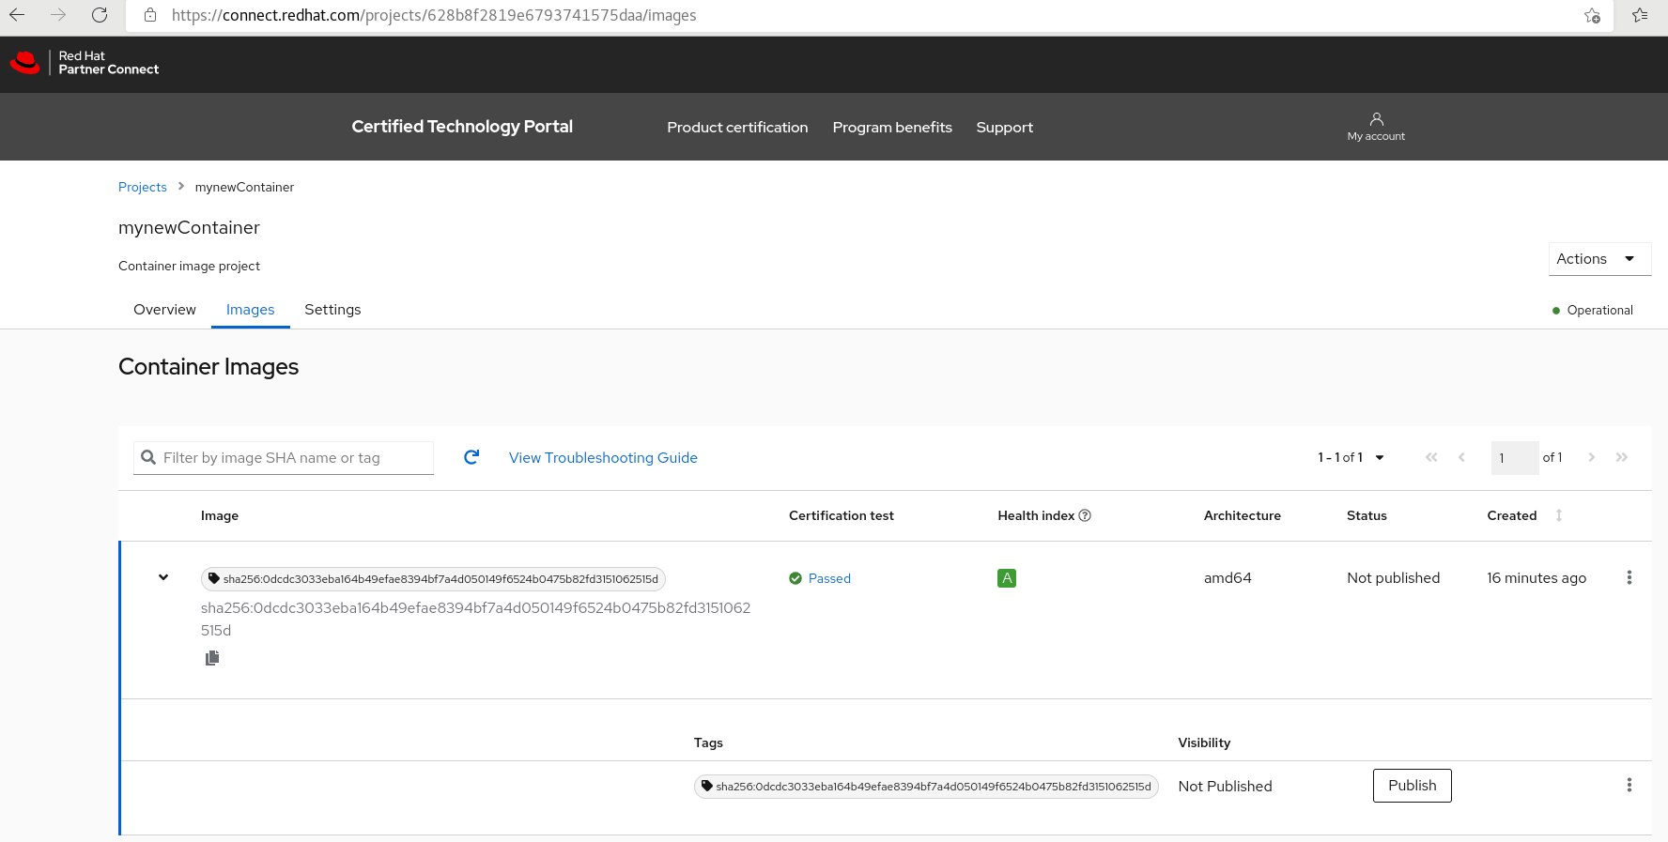This screenshot has width=1668, height=842.
Task: Copy image SHA with clipboard icon
Action: pos(212,658)
